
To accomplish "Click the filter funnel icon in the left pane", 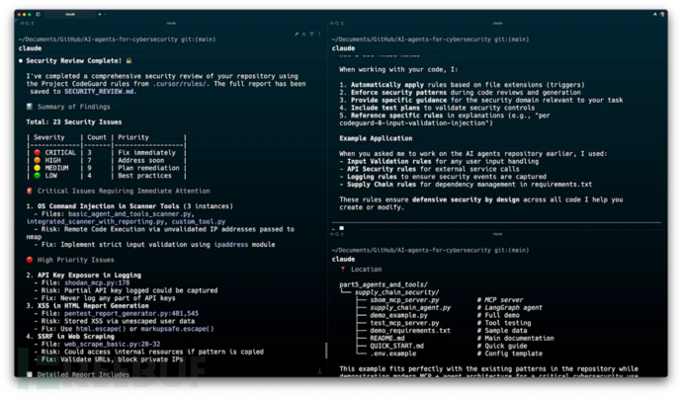I will click(312, 34).
